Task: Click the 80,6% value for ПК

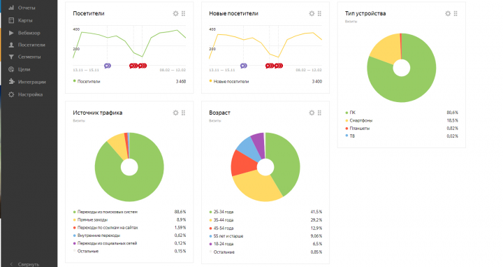Action: (452, 113)
